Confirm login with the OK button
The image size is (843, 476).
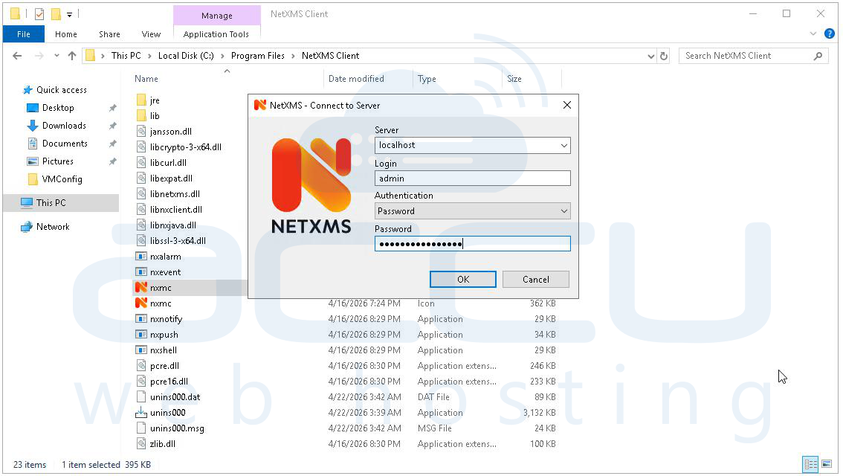(463, 279)
